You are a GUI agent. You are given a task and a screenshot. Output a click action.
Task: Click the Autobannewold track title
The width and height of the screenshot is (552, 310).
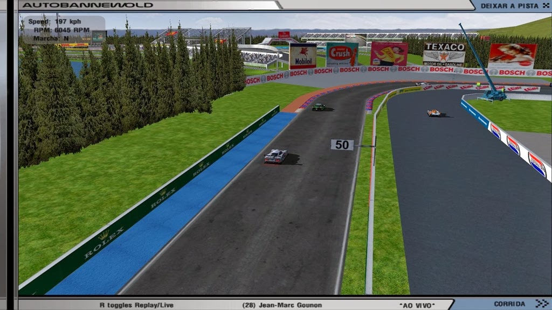[87, 5]
